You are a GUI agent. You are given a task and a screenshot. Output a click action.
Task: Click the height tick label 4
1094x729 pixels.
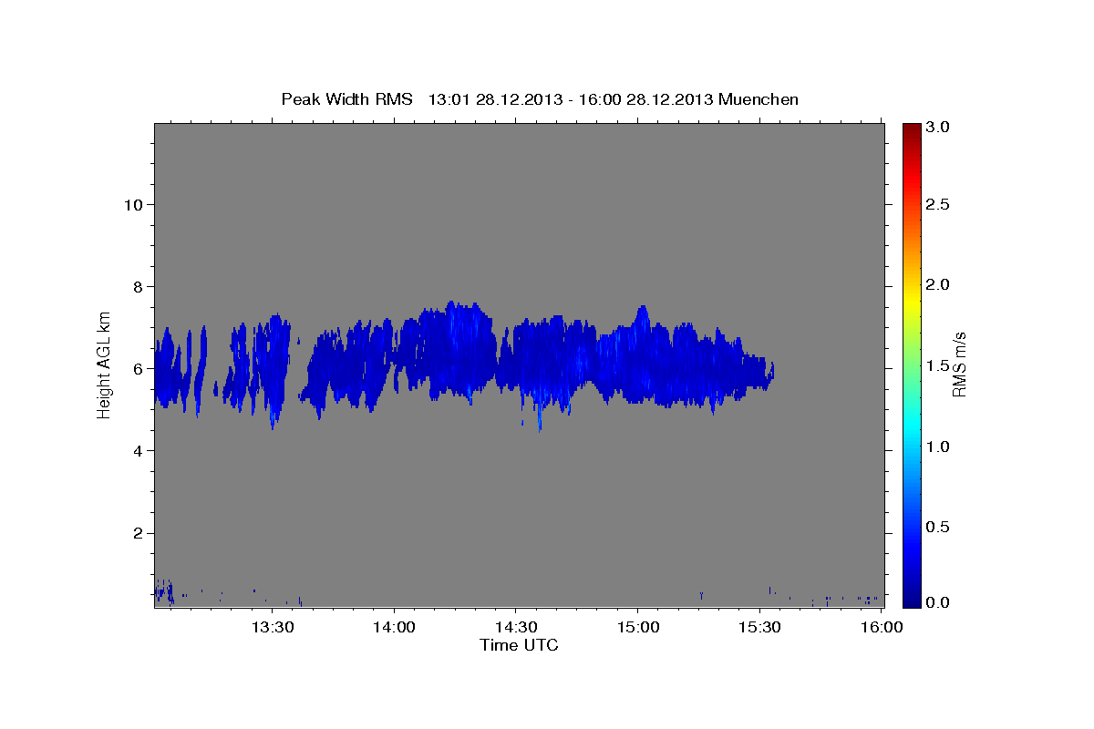coord(138,451)
